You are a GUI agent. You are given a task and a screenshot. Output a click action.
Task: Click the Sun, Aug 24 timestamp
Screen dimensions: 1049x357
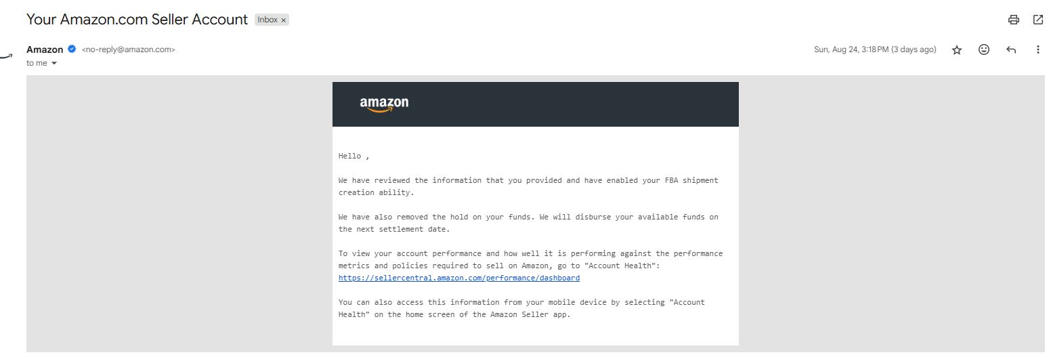[x=875, y=49]
